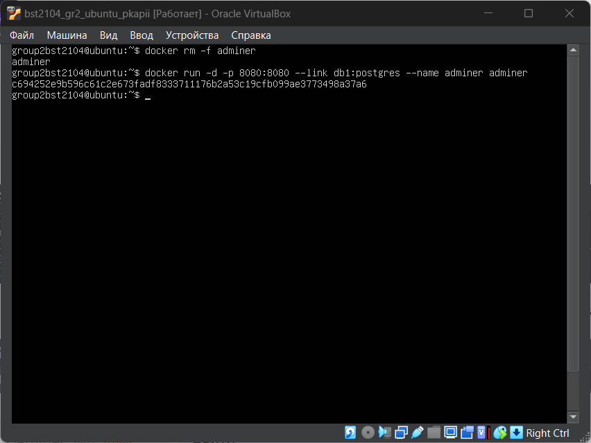591x443 pixels.
Task: Click the 'docker rm -f adminer' command text
Action: coord(200,51)
